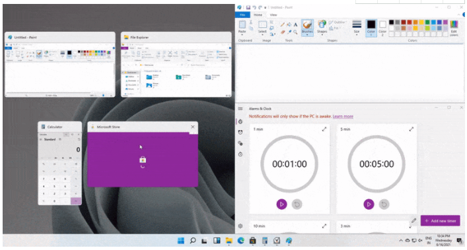Switch to the View tab in Paint
The image size is (467, 250).
click(273, 15)
